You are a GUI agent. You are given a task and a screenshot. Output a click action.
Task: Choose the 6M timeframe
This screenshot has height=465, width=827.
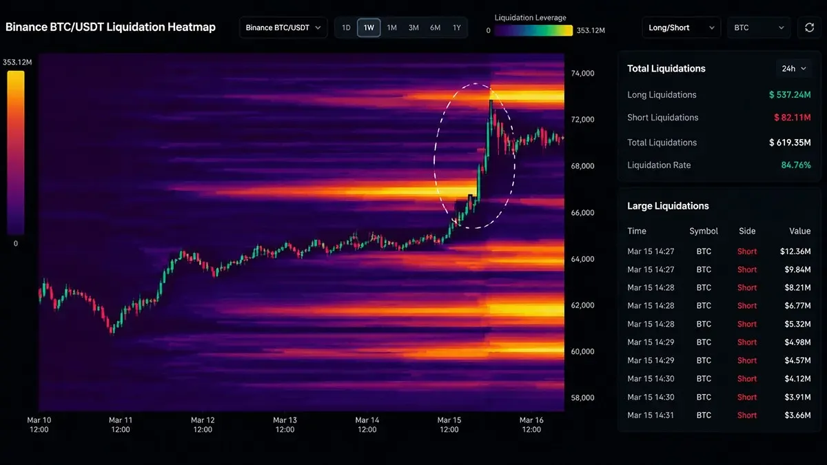tap(435, 28)
